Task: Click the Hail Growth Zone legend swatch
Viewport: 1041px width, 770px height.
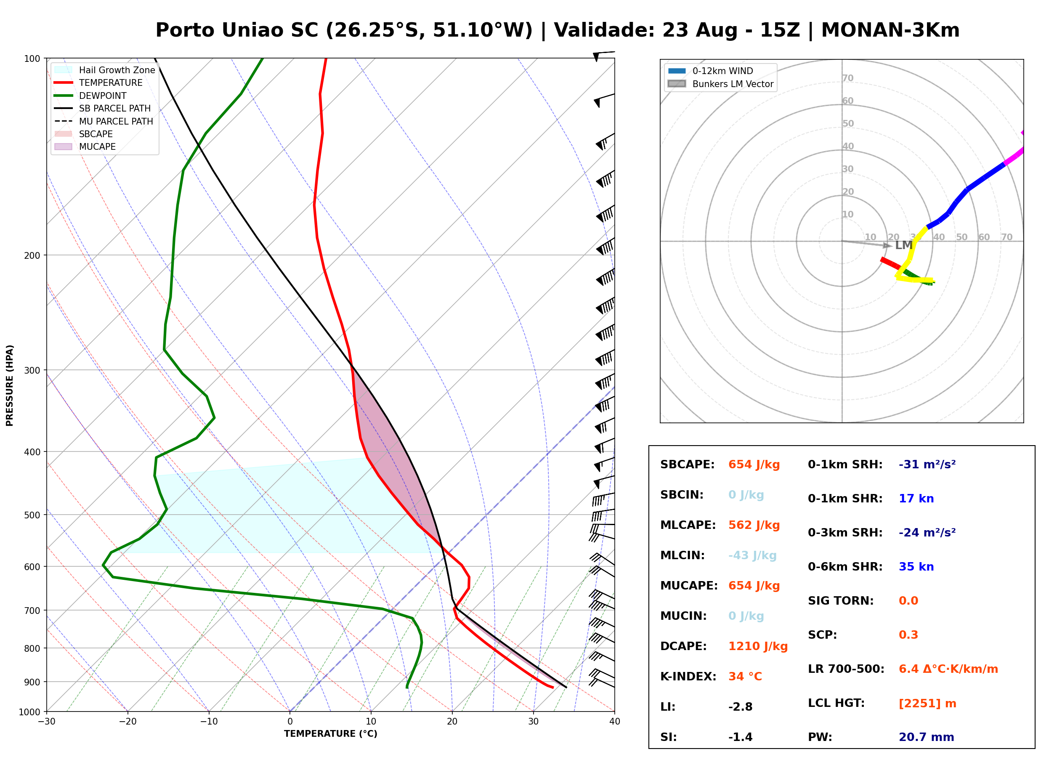Action: (x=64, y=70)
